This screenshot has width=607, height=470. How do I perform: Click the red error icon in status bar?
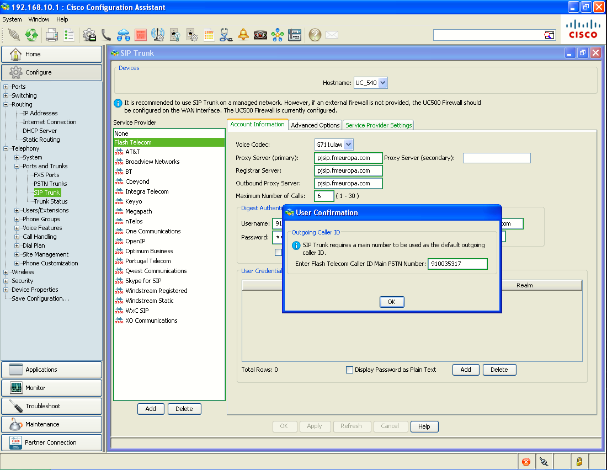tap(526, 462)
